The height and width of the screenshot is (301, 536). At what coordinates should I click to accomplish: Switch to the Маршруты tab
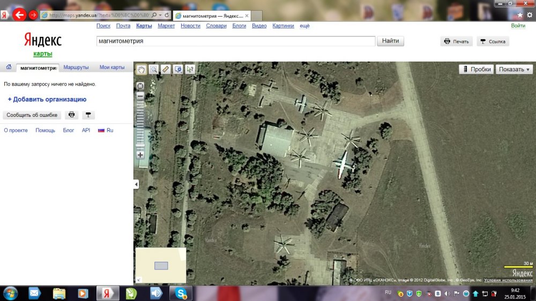(x=76, y=67)
